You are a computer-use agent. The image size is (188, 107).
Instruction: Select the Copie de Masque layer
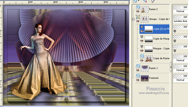coord(161,39)
